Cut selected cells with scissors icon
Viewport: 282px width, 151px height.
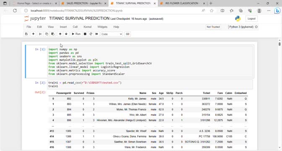[40, 34]
